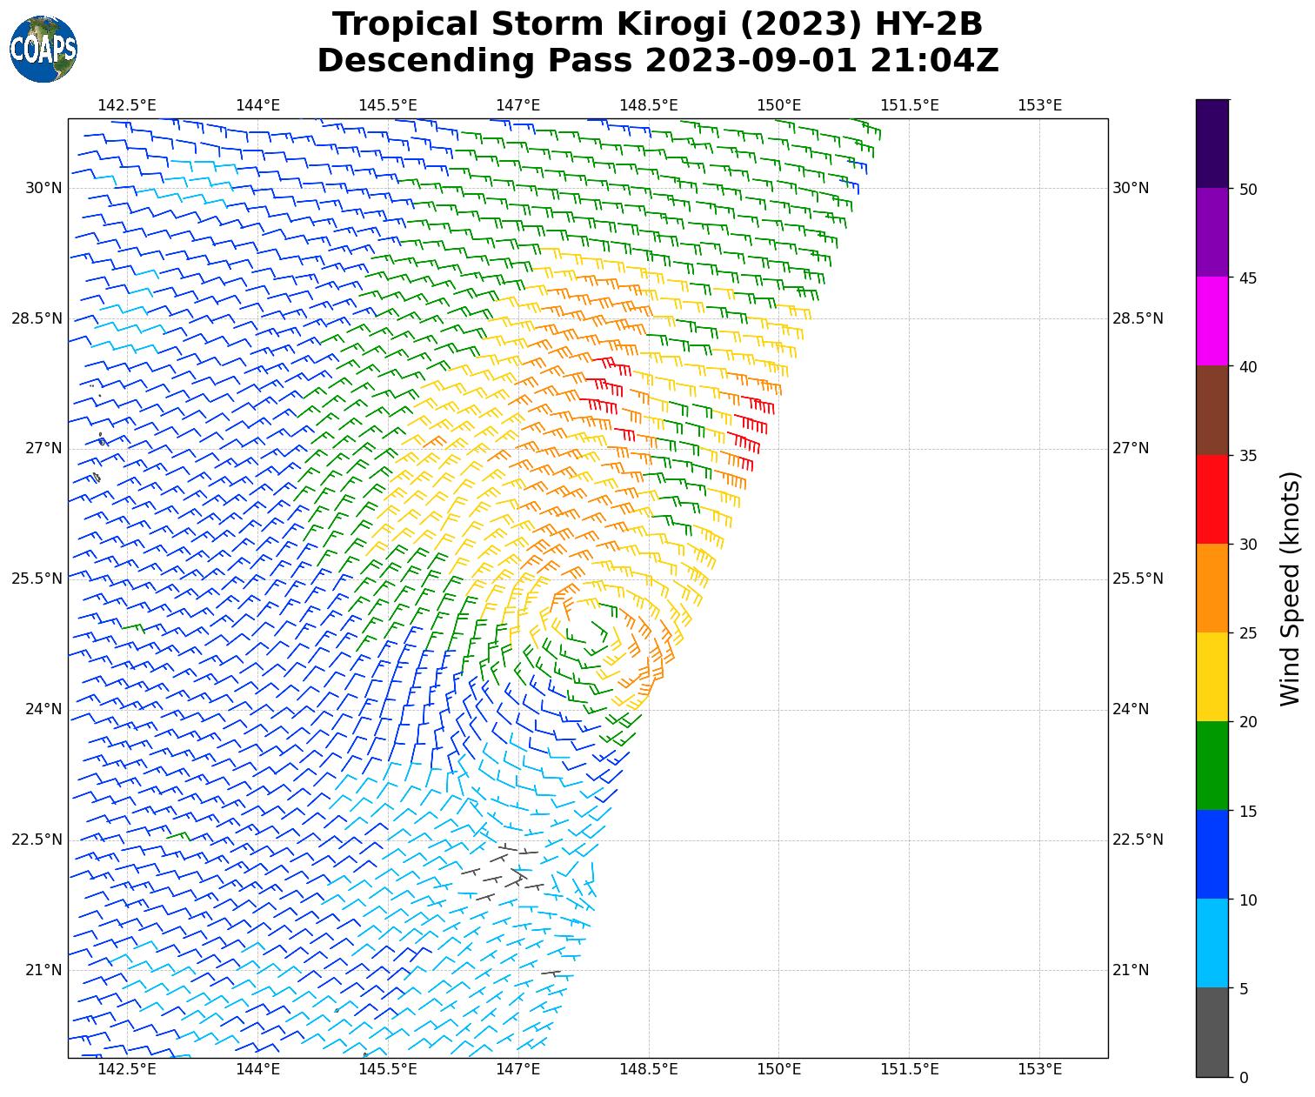
Task: Click the colorbar tick label 0
Action: [1243, 1078]
